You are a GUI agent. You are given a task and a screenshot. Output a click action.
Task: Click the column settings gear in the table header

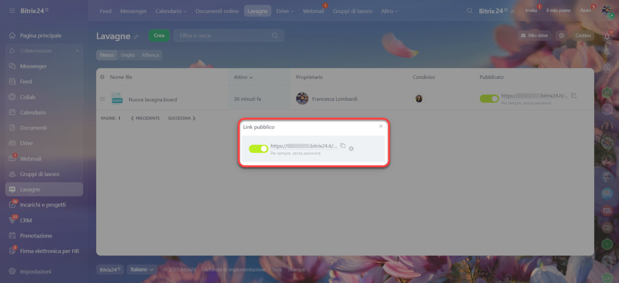tap(102, 77)
